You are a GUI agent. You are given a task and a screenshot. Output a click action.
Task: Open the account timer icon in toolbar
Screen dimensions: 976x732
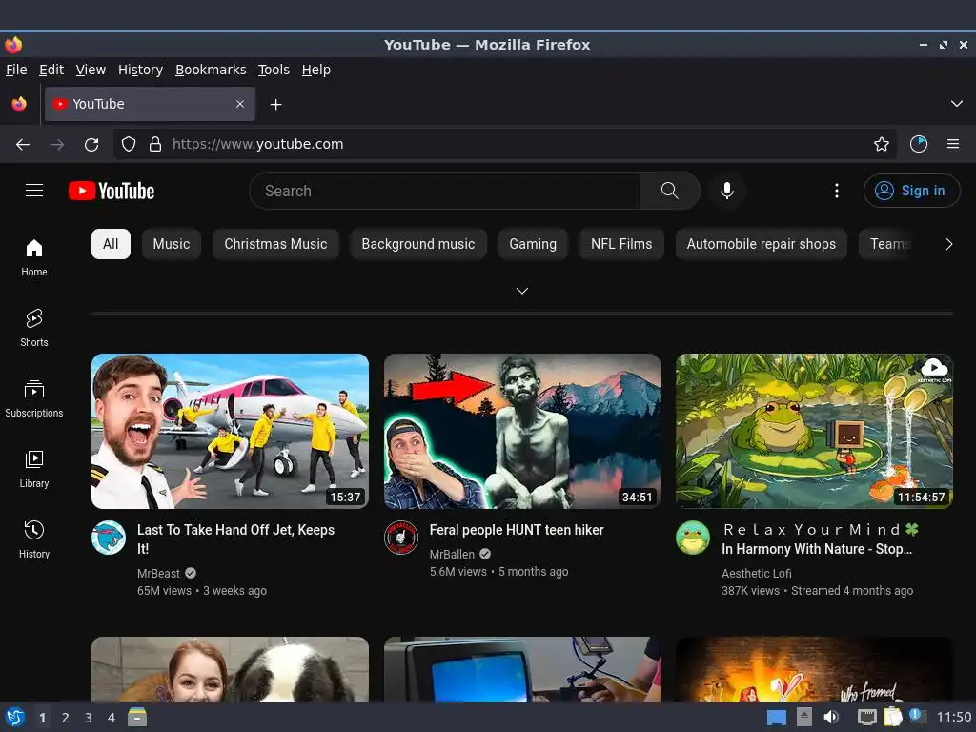click(918, 145)
